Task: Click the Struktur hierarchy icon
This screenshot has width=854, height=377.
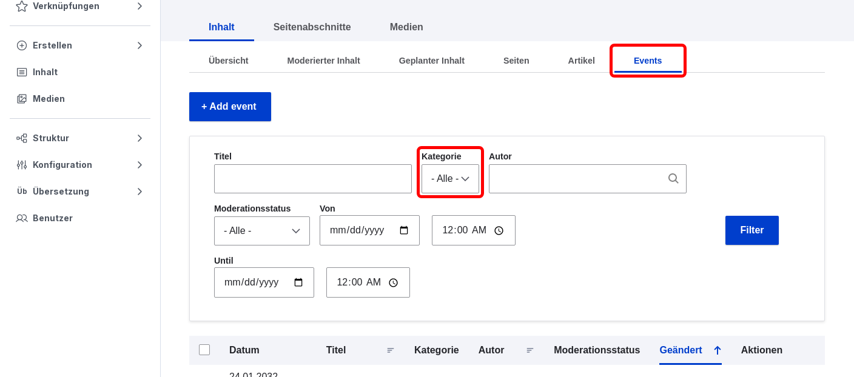Action: coord(22,138)
